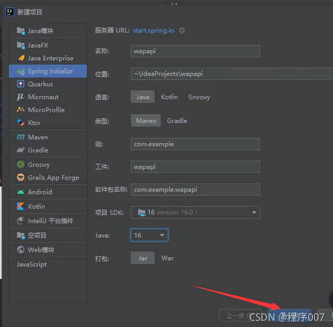Select the Kotlin icon in the sidebar
Screen dimensions: 333x327
[21, 206]
